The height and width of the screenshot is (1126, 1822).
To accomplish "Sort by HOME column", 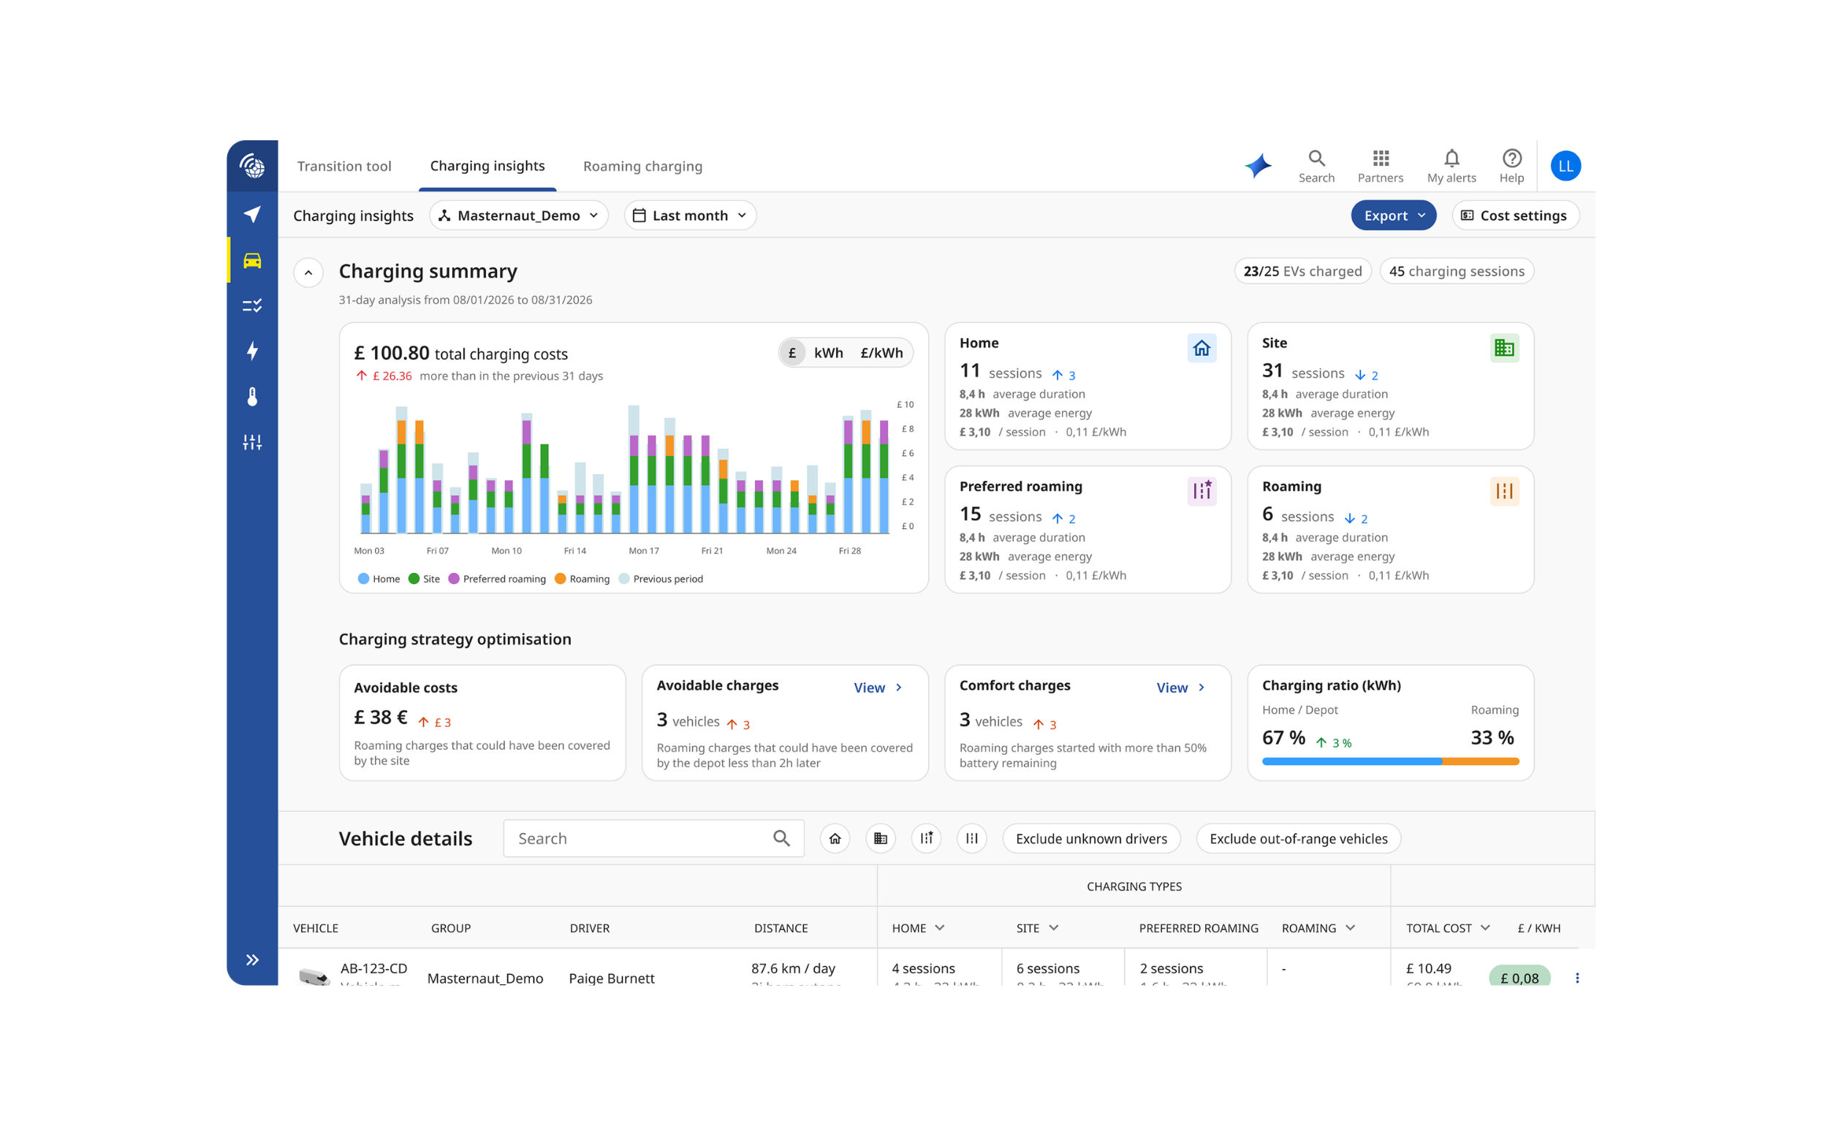I will tap(918, 928).
